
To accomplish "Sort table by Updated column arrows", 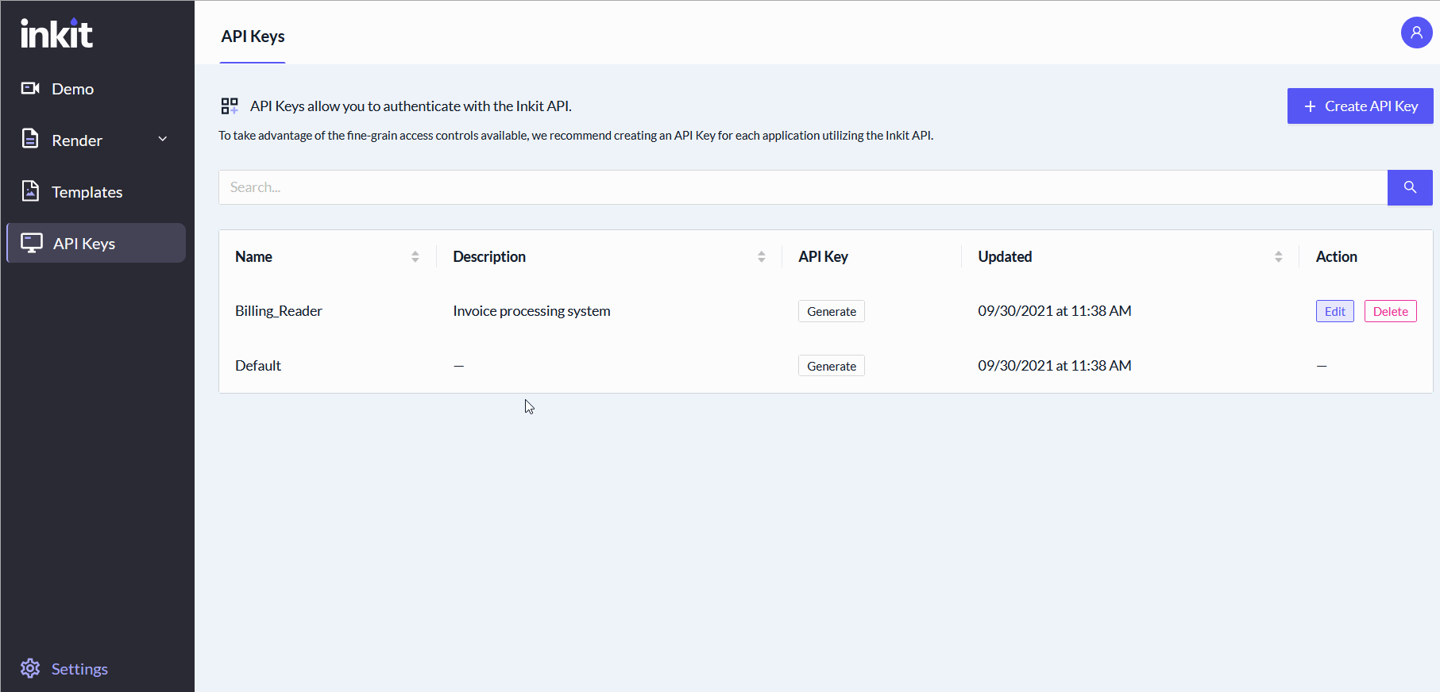I will click(x=1279, y=256).
